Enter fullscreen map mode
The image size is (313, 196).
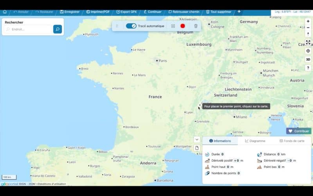(308, 42)
